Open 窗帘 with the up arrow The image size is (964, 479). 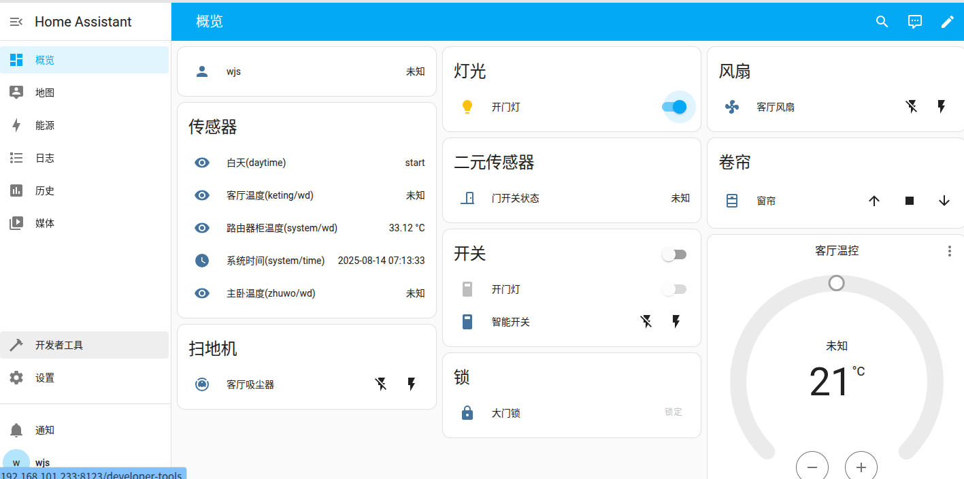pos(875,201)
